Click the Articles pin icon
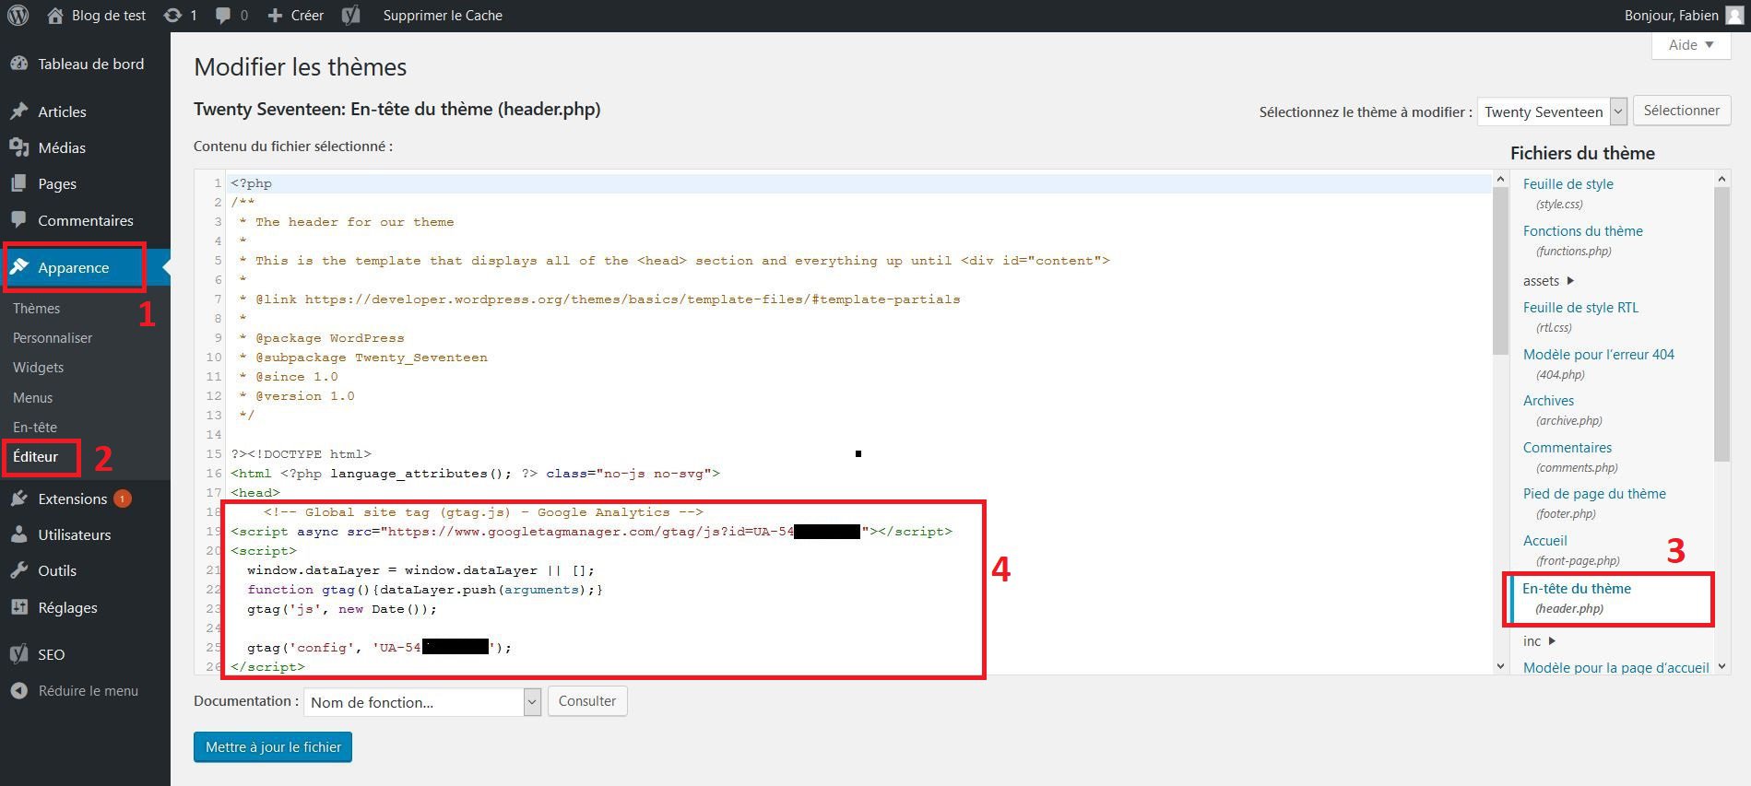The height and width of the screenshot is (786, 1751). click(18, 111)
